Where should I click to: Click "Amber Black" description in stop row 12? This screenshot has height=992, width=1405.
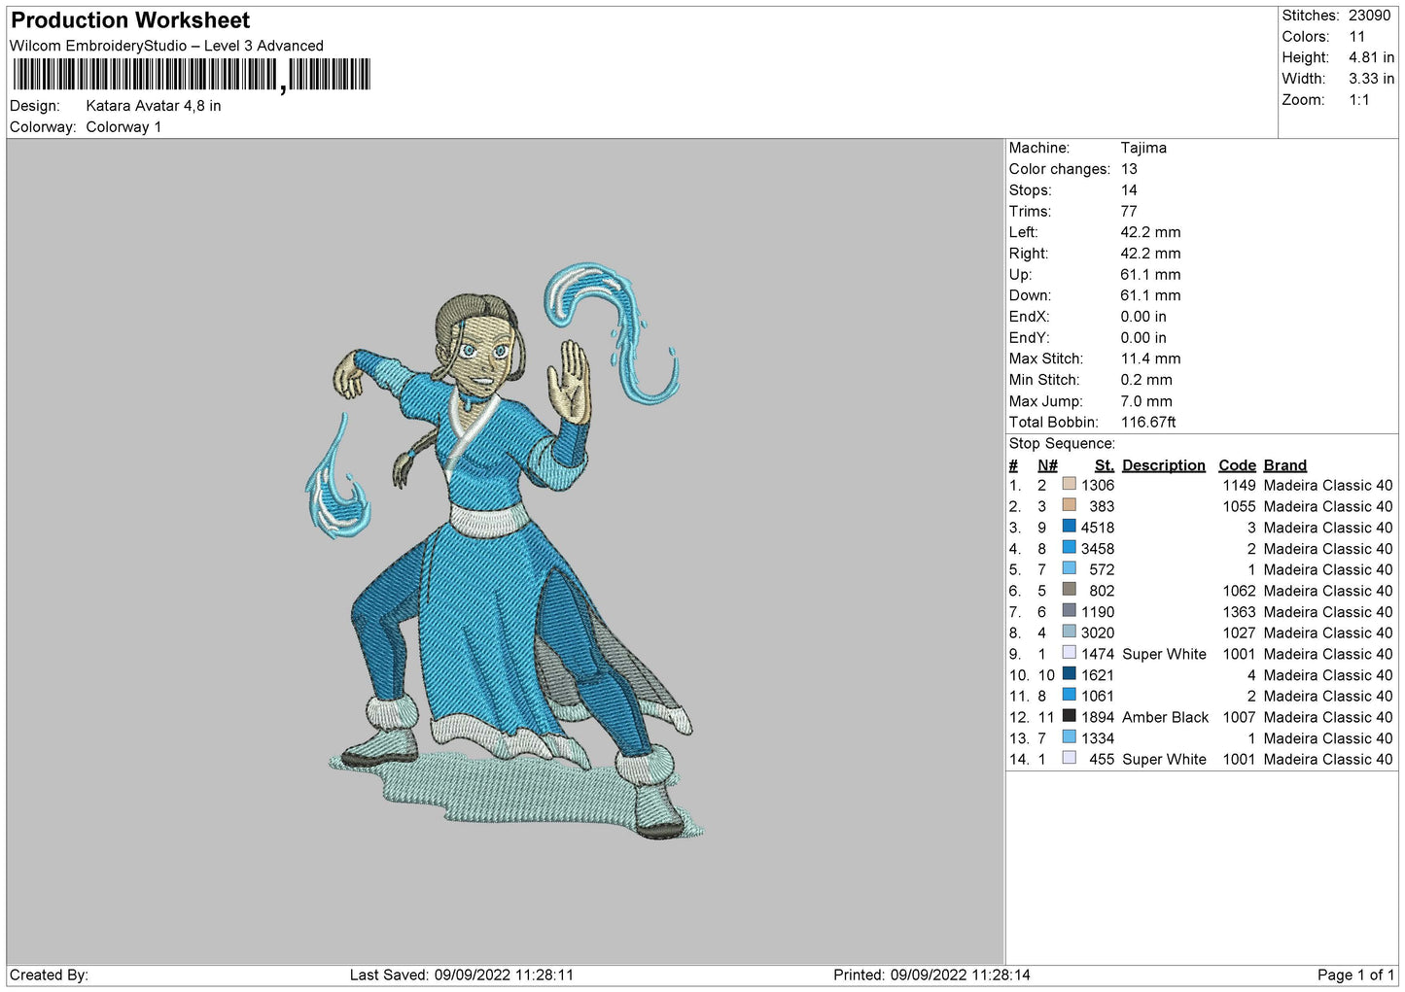click(x=1165, y=717)
